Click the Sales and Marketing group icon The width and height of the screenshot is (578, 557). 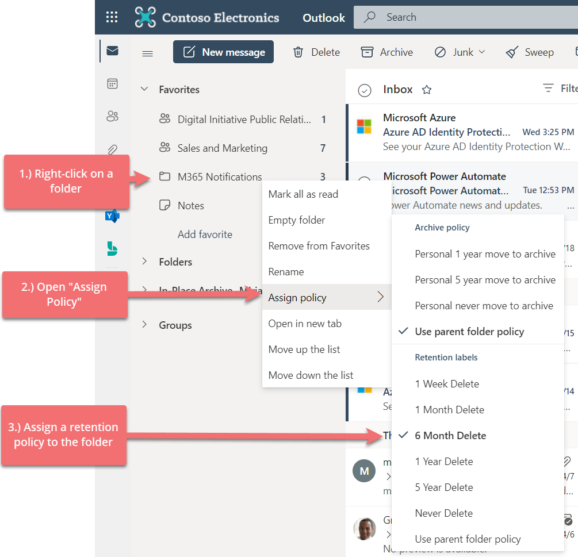click(x=164, y=148)
